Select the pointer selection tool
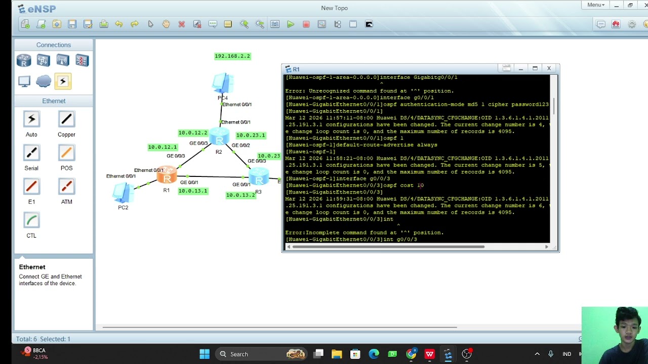Image resolution: width=648 pixels, height=364 pixels. 150,24
